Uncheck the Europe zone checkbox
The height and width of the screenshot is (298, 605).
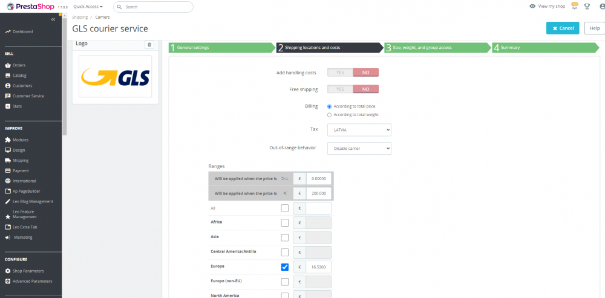285,267
